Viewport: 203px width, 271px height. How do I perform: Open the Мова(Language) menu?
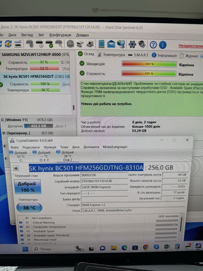coord(115,147)
